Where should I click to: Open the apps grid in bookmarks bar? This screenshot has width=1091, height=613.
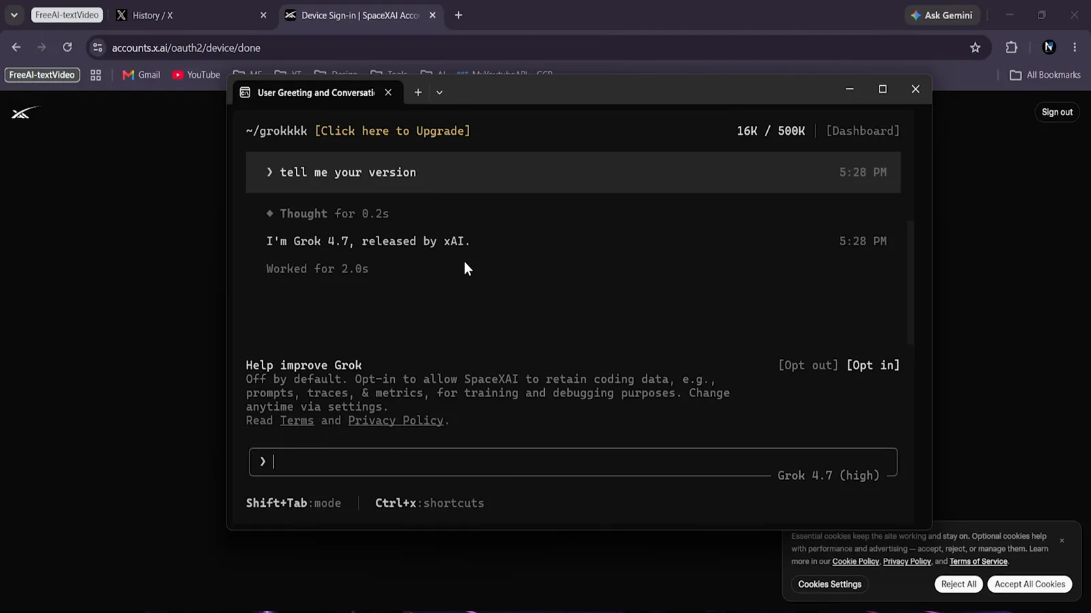(95, 75)
